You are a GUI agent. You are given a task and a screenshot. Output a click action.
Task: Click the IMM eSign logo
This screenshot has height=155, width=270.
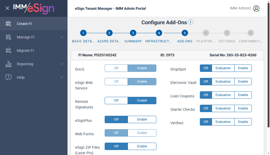coord(34,8)
